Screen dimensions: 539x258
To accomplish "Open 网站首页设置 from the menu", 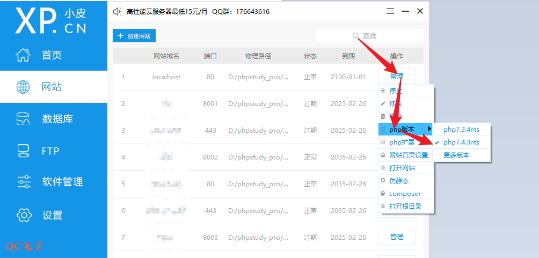I will tap(408, 155).
